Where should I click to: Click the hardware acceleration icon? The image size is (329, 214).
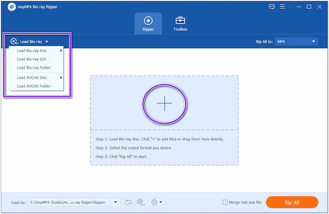[140, 203]
